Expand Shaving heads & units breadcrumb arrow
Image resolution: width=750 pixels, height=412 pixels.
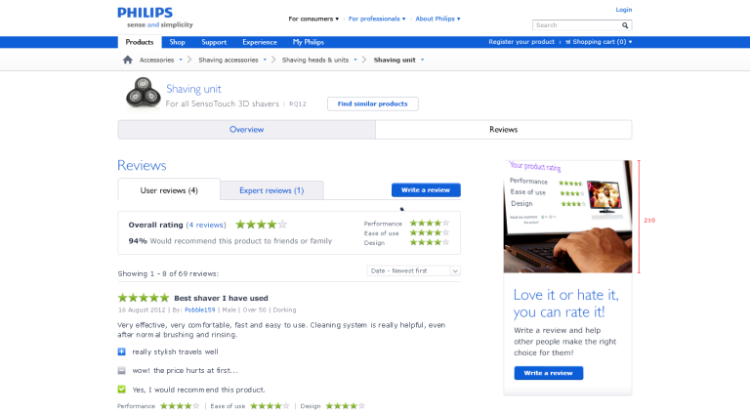point(354,60)
